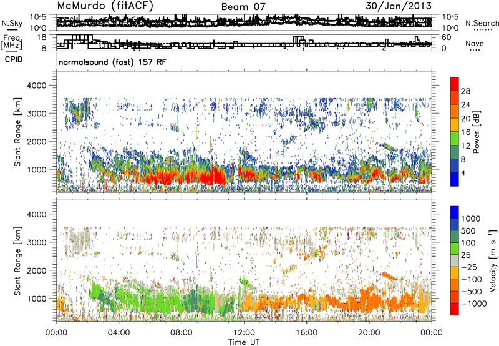Click the 'Time UT' axis title
499x346 pixels.
pos(244,342)
